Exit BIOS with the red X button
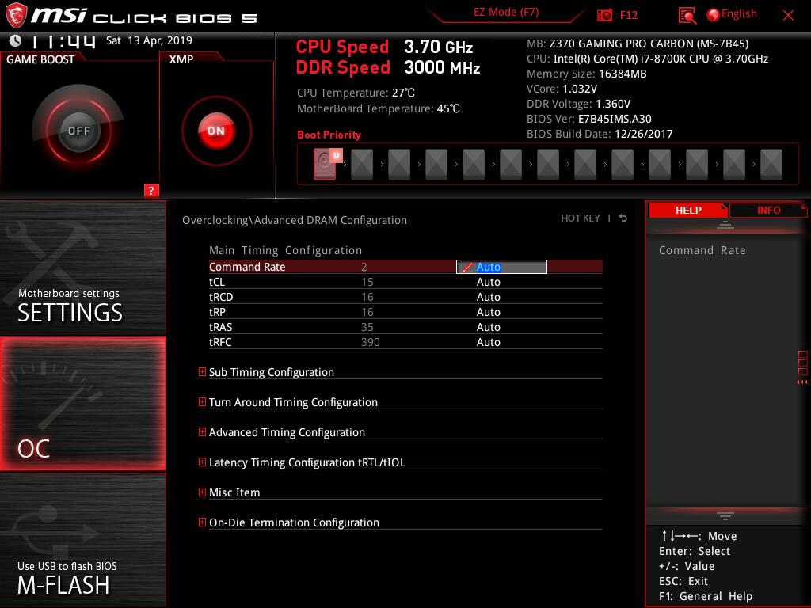The width and height of the screenshot is (811, 608). click(x=788, y=16)
